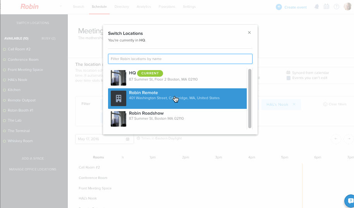354x208 pixels.
Task: Click the Create event link
Action: pos(296,7)
